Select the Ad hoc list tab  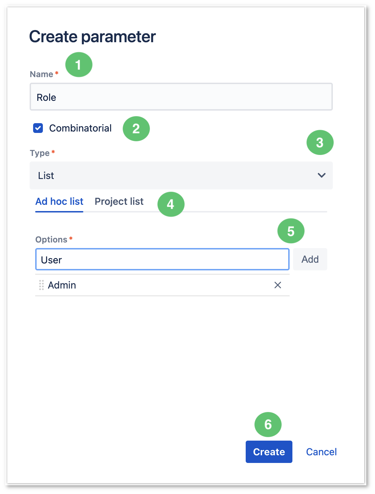(59, 201)
